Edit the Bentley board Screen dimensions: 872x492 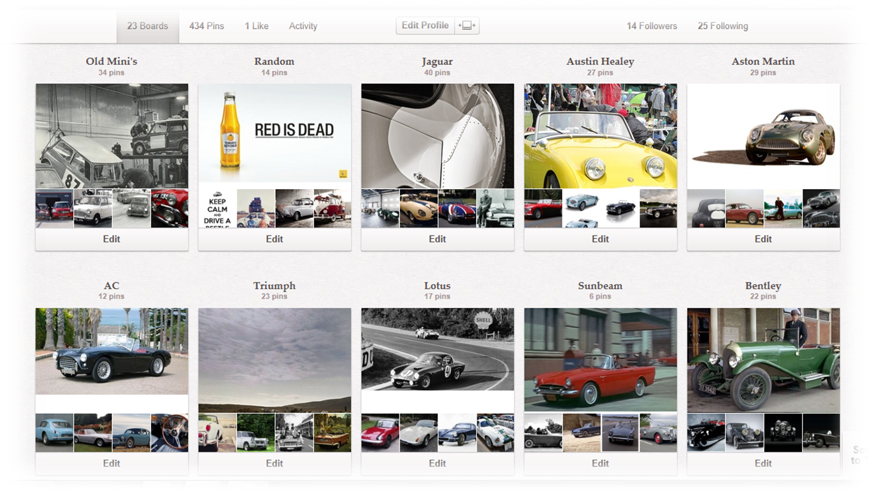pyautogui.click(x=763, y=463)
